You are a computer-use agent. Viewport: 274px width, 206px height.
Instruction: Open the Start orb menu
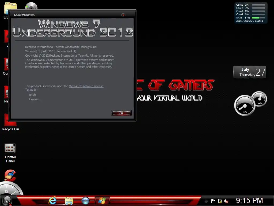[x=7, y=201]
